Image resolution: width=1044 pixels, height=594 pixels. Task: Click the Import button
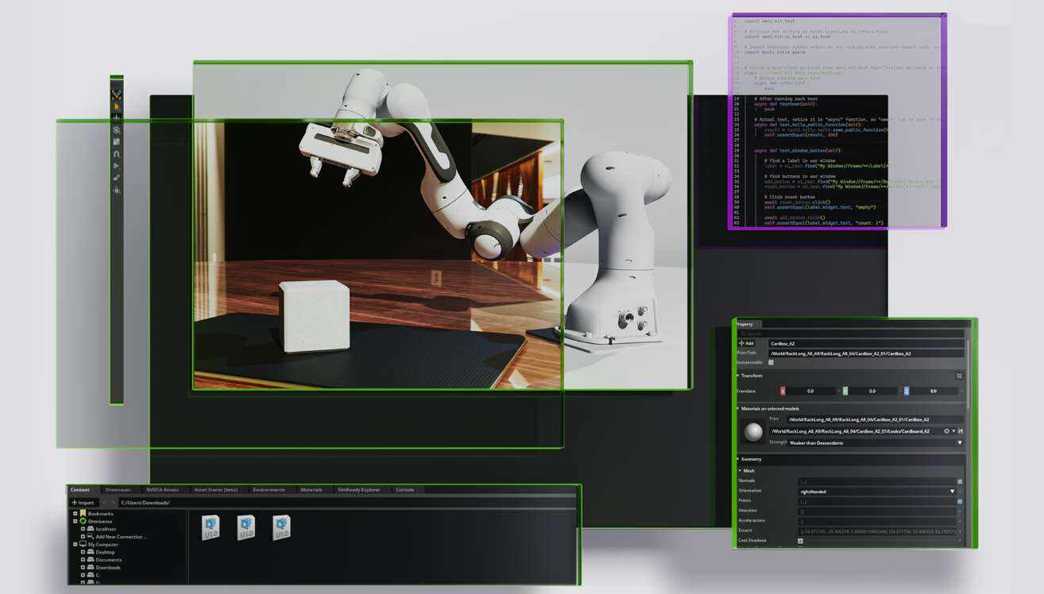pyautogui.click(x=83, y=503)
